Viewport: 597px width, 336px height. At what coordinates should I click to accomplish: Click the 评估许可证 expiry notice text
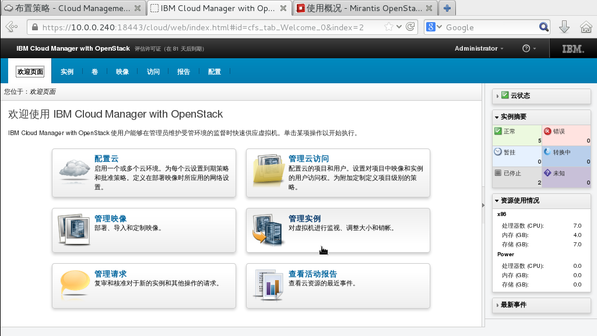(170, 49)
